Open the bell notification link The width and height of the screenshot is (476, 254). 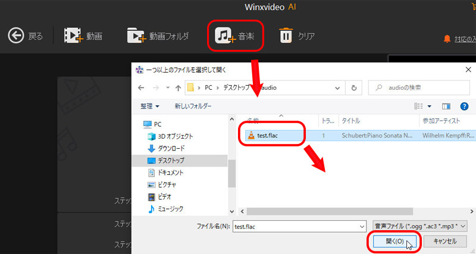pyautogui.click(x=459, y=39)
